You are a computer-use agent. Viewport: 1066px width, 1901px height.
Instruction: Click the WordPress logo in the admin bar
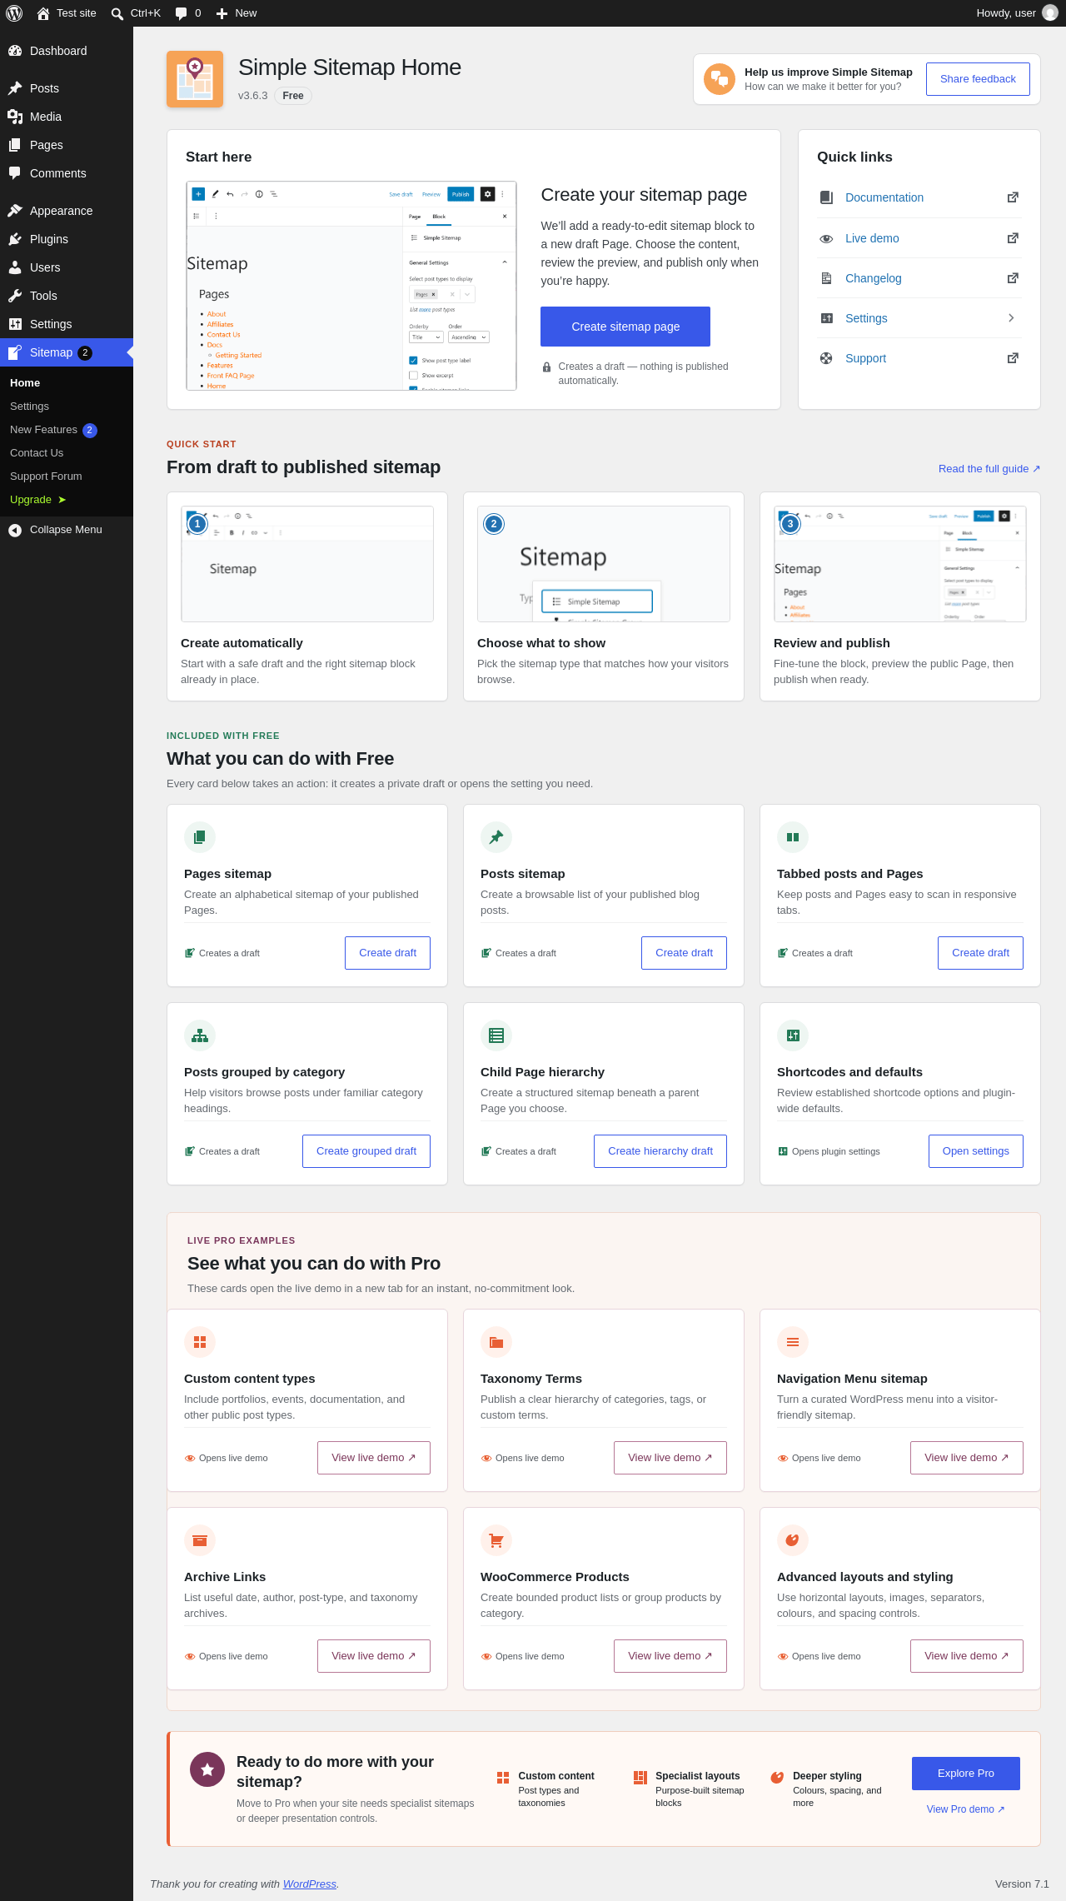[x=14, y=13]
